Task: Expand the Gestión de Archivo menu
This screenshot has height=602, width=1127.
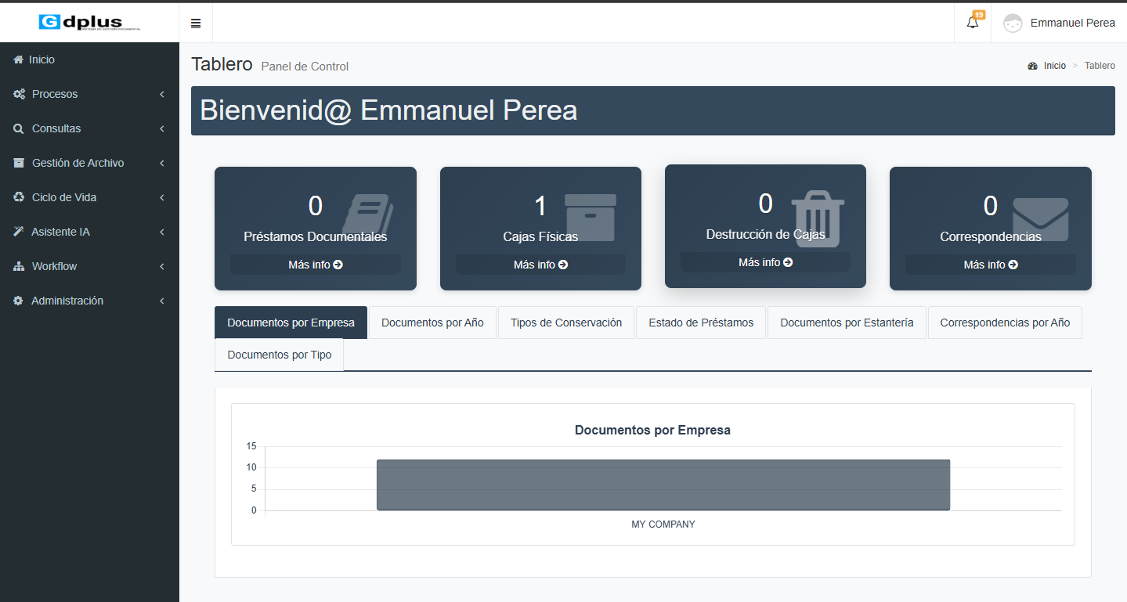Action: [78, 163]
